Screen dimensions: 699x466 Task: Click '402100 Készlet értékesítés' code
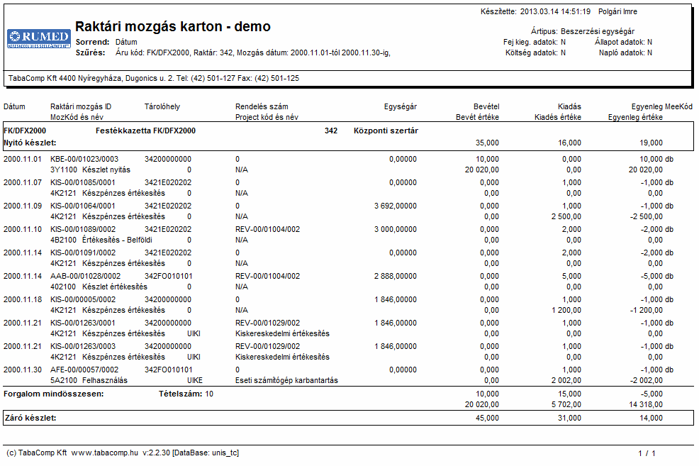[99, 287]
